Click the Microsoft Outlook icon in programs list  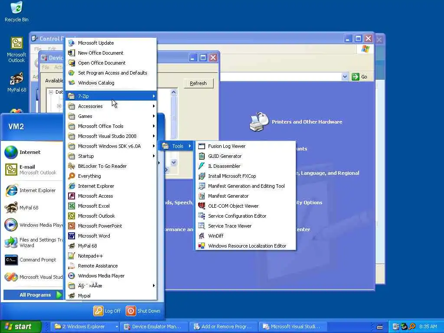72,216
